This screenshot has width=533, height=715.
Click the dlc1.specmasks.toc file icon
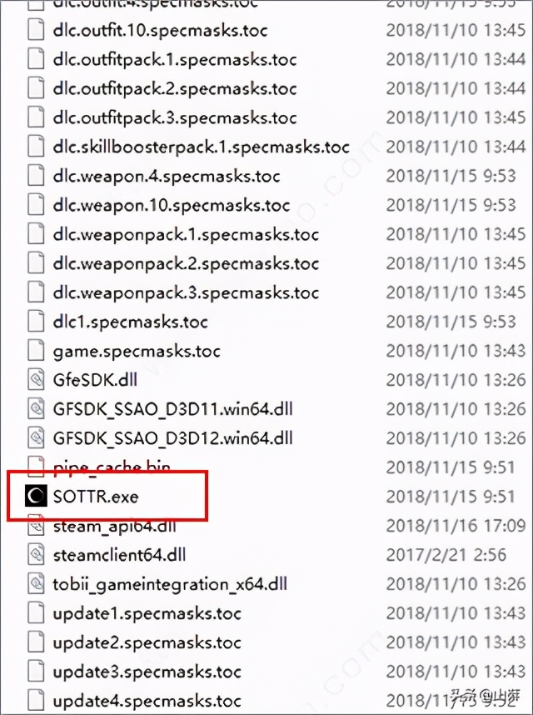(36, 322)
